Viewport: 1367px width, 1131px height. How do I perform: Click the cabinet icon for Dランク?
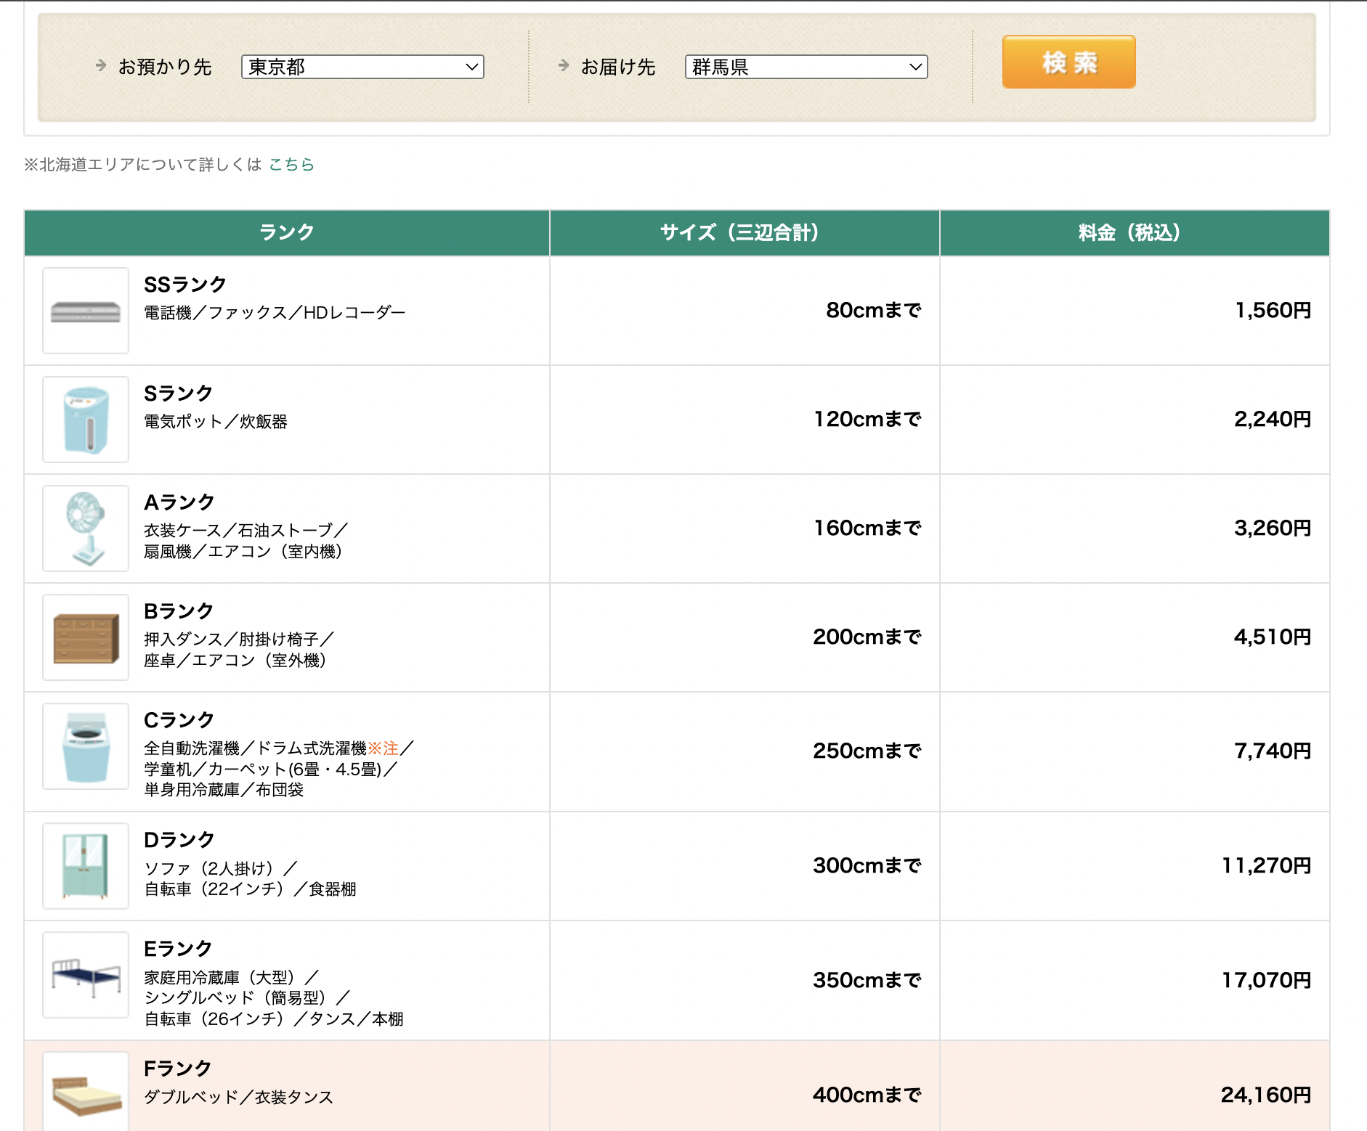pos(85,865)
